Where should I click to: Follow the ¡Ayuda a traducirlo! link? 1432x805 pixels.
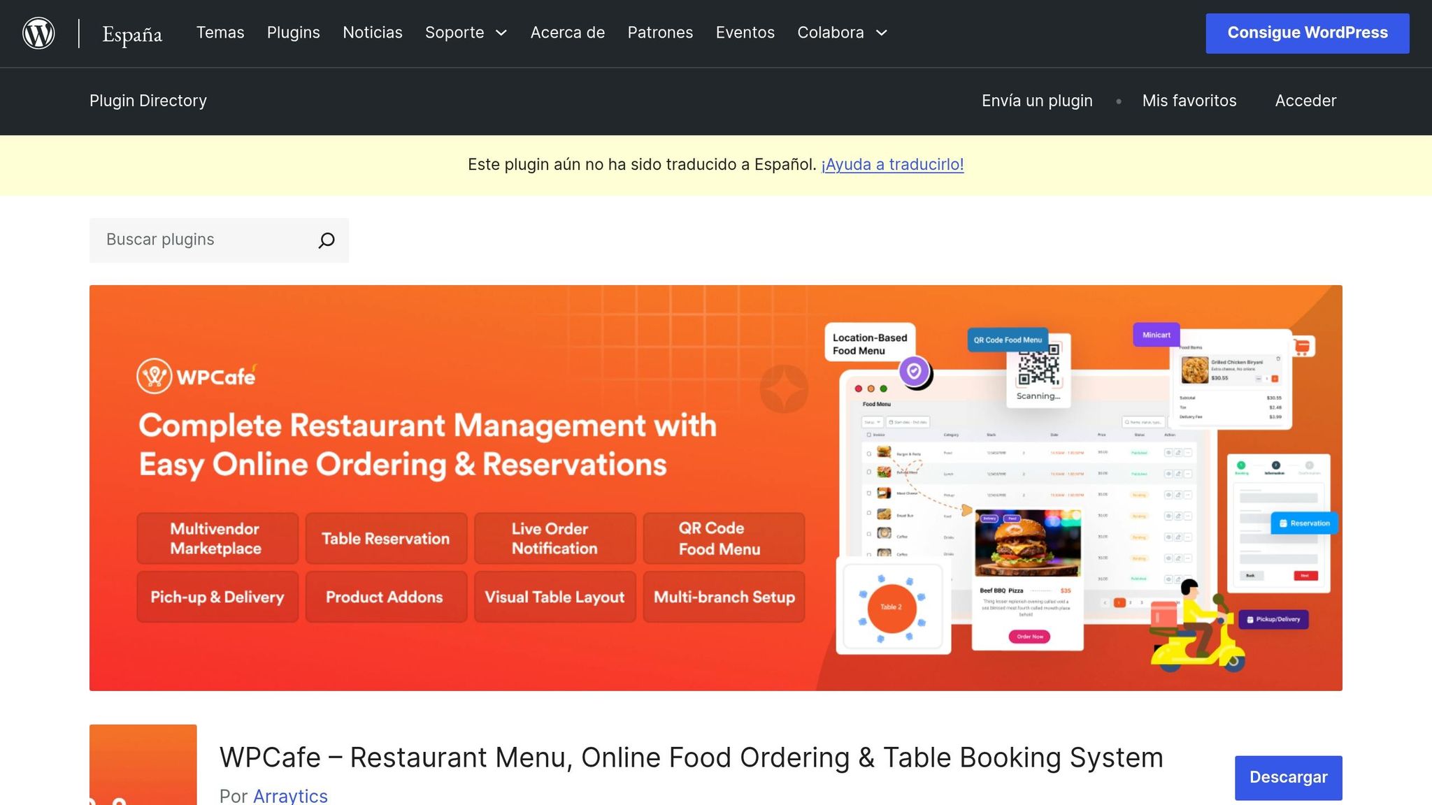(892, 165)
